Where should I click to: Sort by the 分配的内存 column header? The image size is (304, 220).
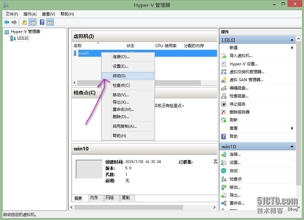pos(200,46)
